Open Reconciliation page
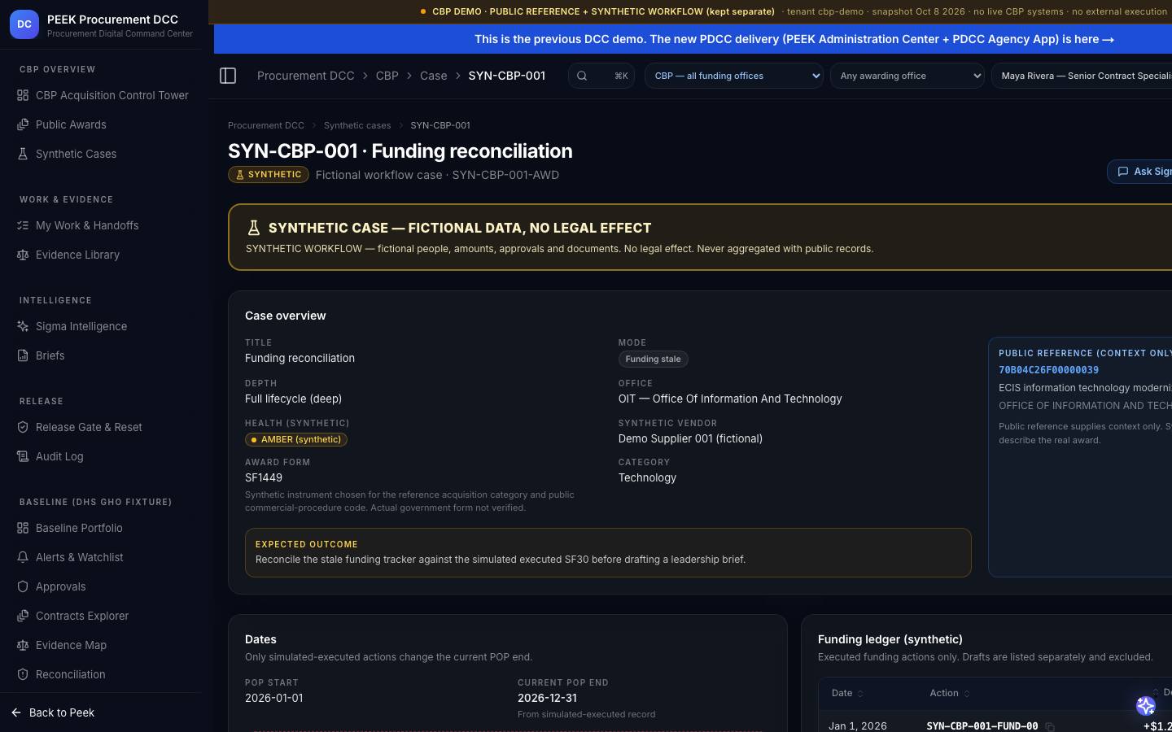Image resolution: width=1172 pixels, height=732 pixels. 101,674
